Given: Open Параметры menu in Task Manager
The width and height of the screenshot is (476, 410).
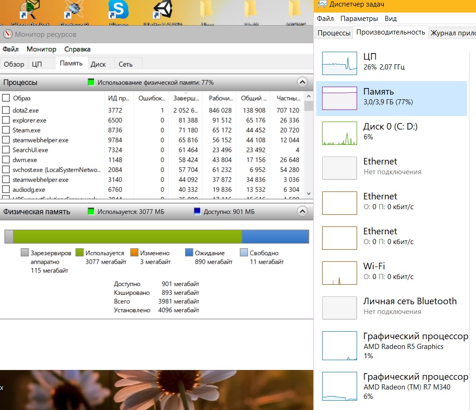Looking at the screenshot, I should pos(359,19).
